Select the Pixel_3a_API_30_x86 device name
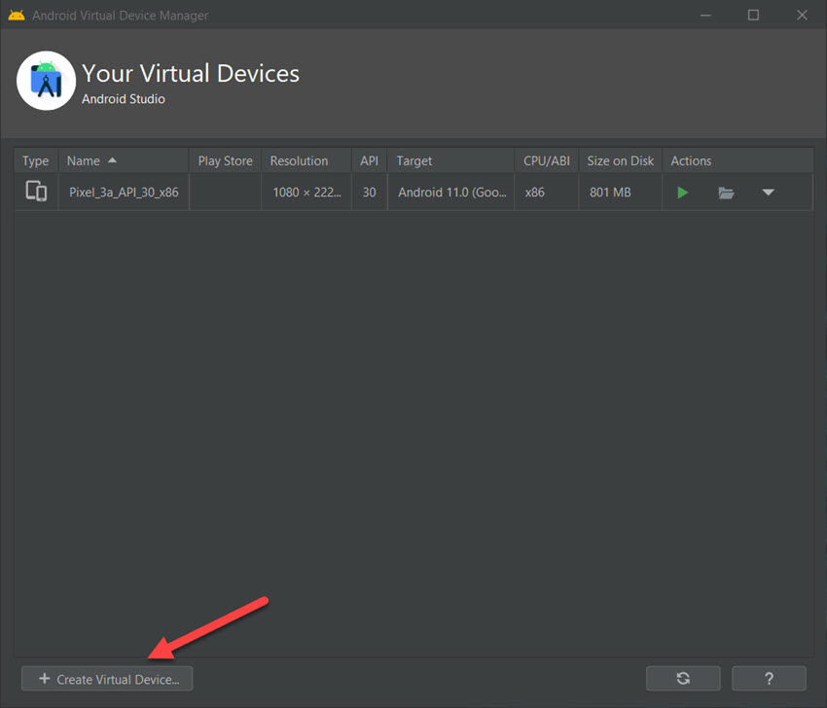This screenshot has width=827, height=708. (122, 192)
